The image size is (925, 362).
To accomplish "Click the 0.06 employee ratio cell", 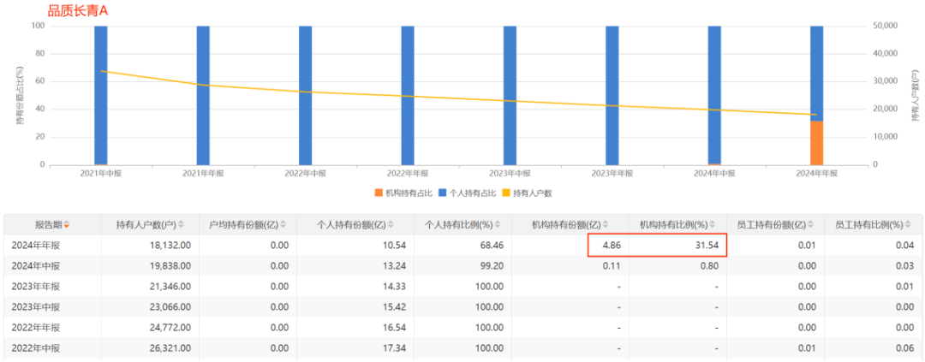I will (x=906, y=347).
